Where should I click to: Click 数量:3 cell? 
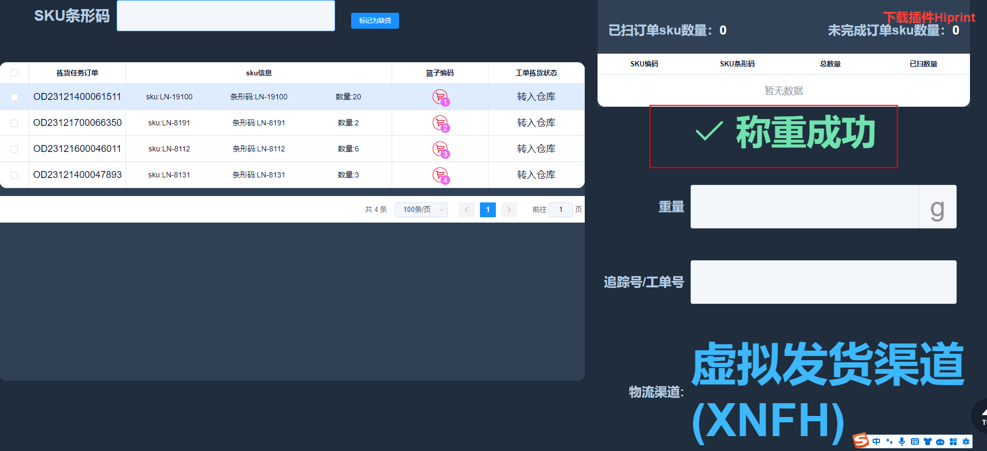[349, 175]
